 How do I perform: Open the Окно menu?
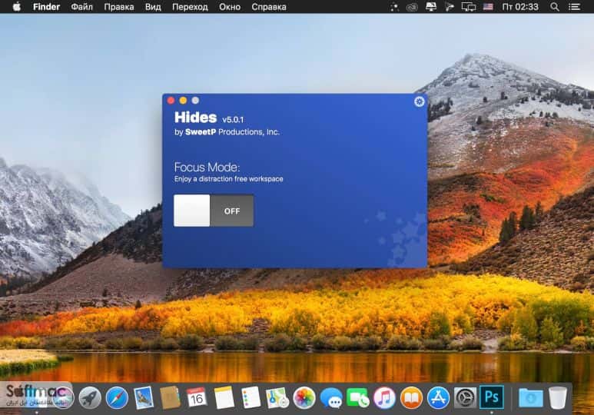(x=230, y=7)
